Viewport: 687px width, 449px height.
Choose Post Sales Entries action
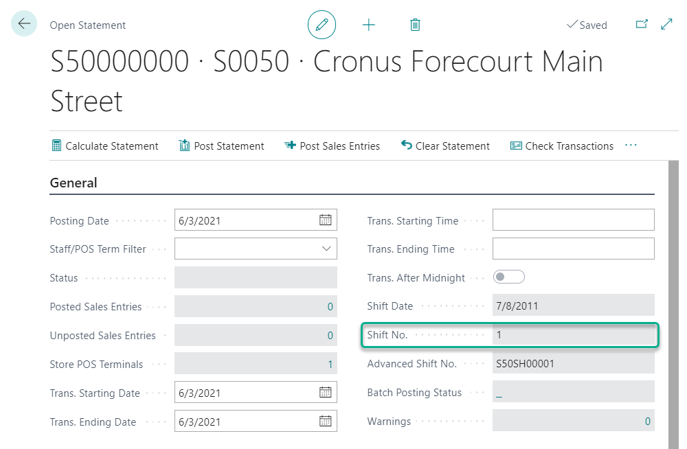coord(332,146)
